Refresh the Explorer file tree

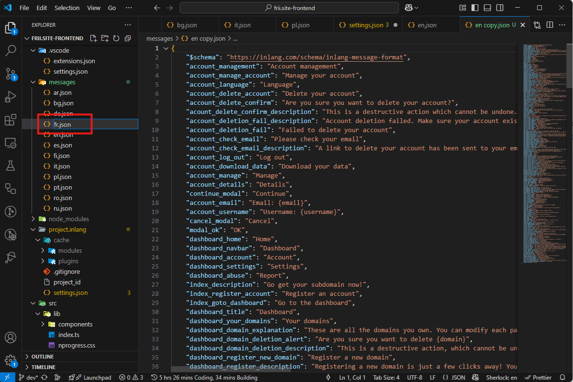[x=116, y=38]
